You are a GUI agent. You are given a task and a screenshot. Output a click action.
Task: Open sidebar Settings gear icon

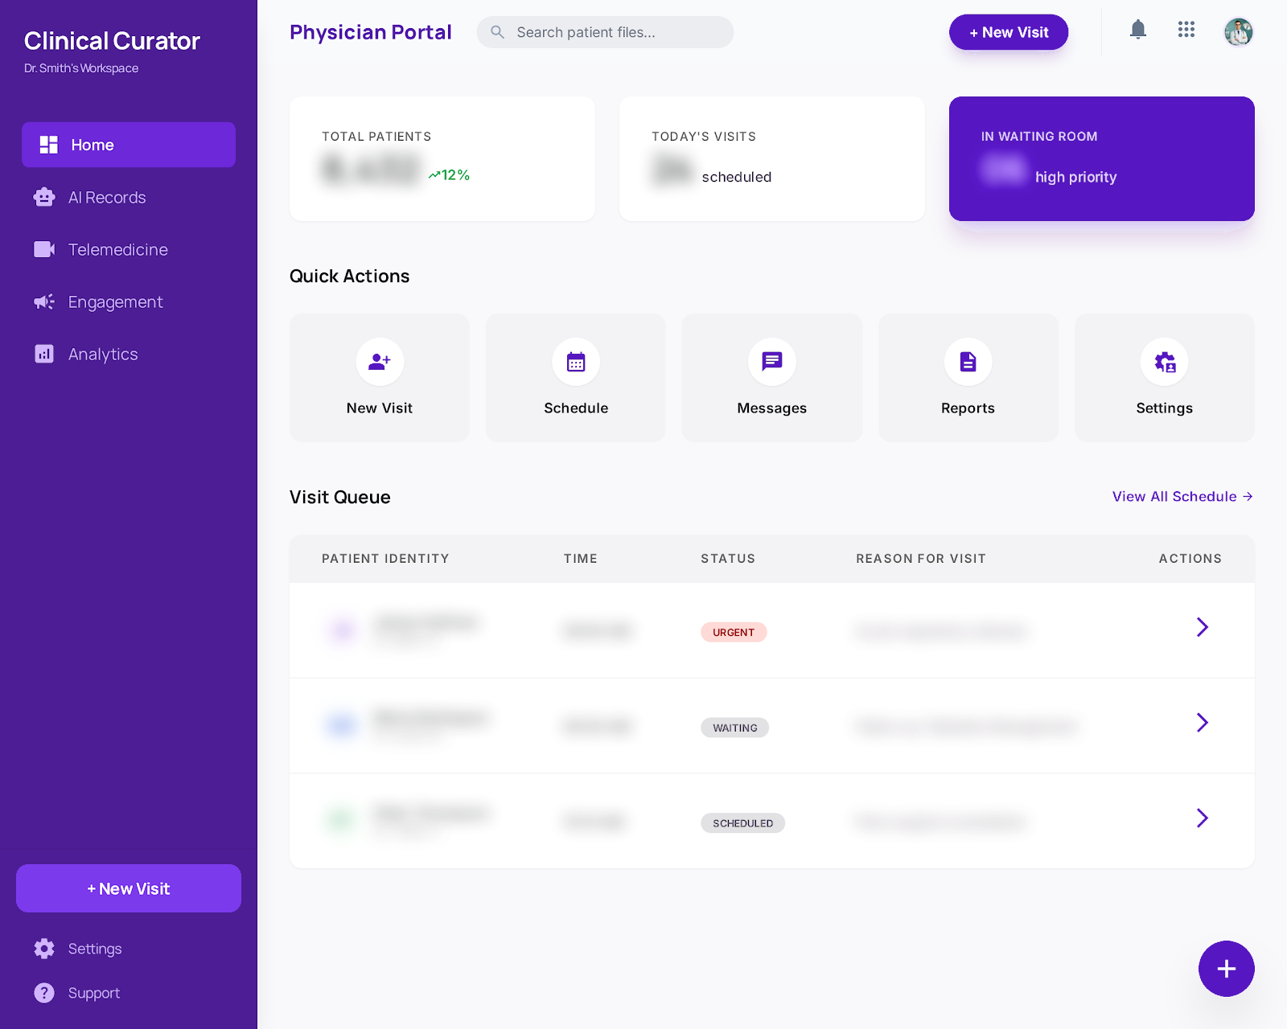click(44, 949)
